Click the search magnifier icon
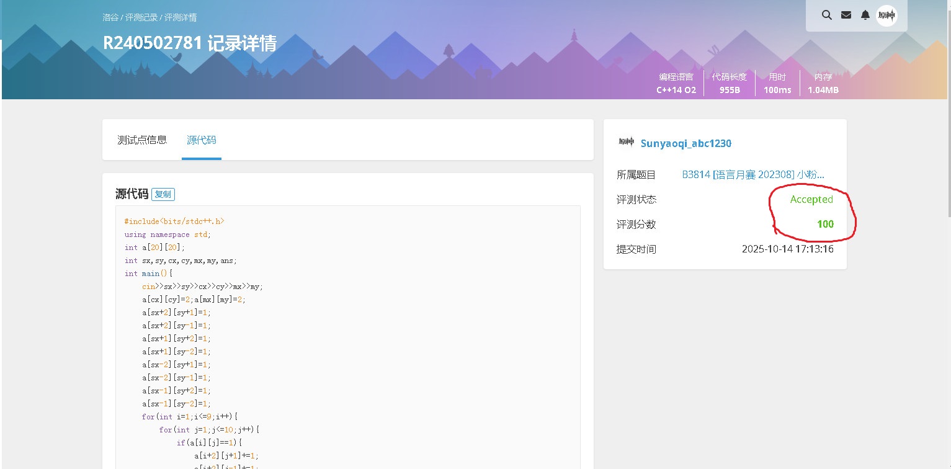 click(x=826, y=16)
